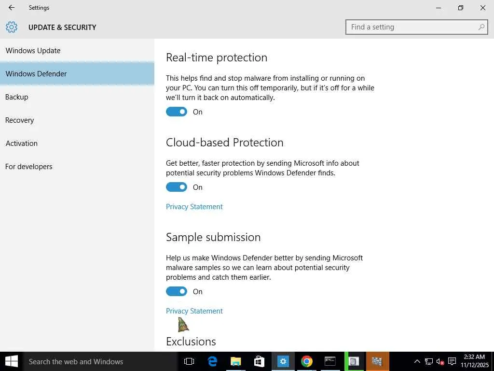Click the Sample submission heading
This screenshot has width=494, height=371.
click(x=213, y=237)
